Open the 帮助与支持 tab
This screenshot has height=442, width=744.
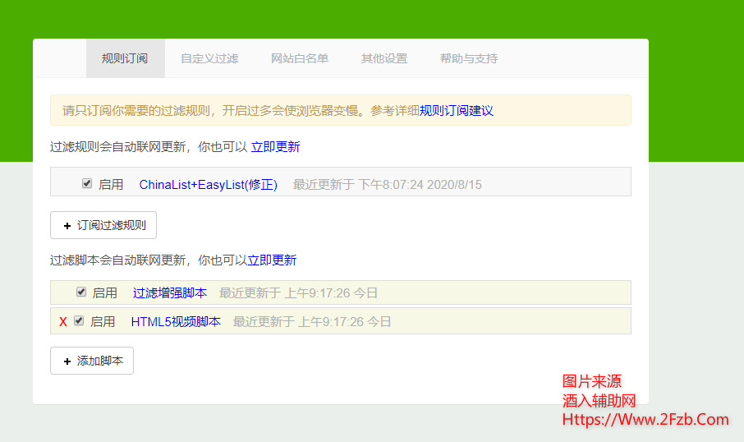(x=469, y=58)
